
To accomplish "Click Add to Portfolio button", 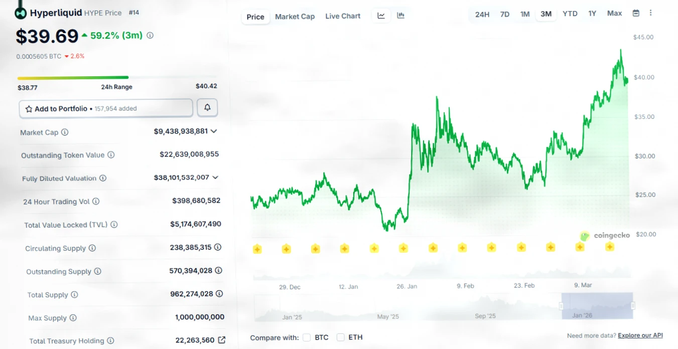I will coord(106,108).
